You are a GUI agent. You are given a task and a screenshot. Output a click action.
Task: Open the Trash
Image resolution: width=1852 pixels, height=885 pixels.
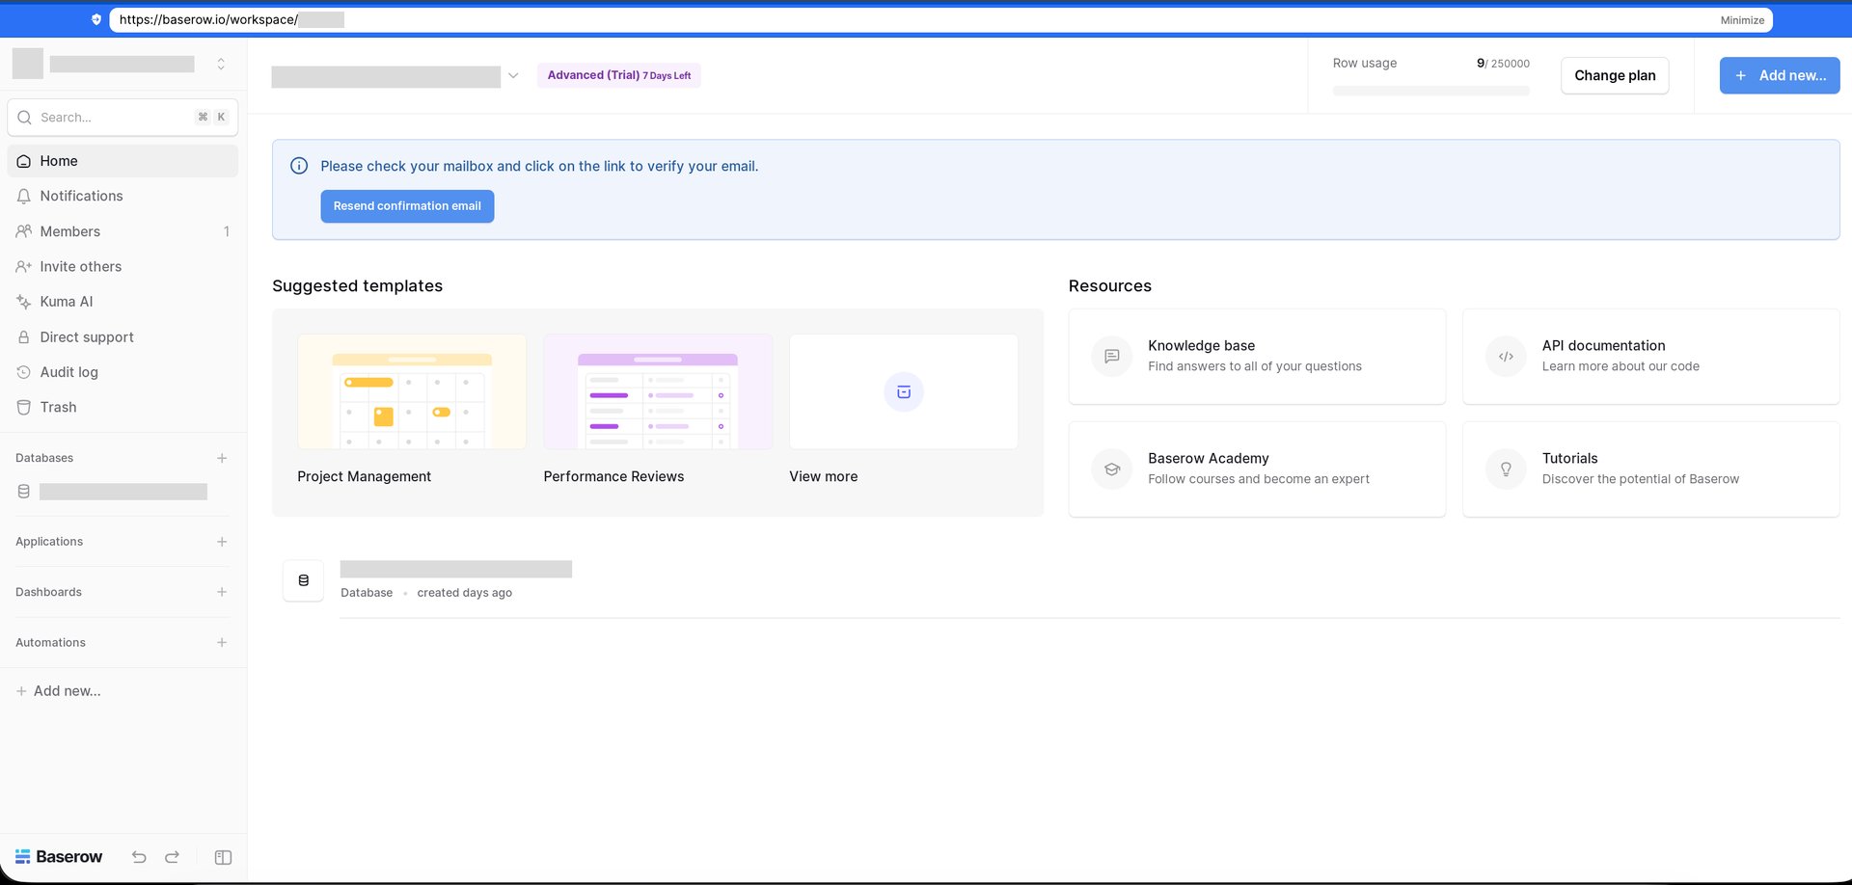[123, 407]
